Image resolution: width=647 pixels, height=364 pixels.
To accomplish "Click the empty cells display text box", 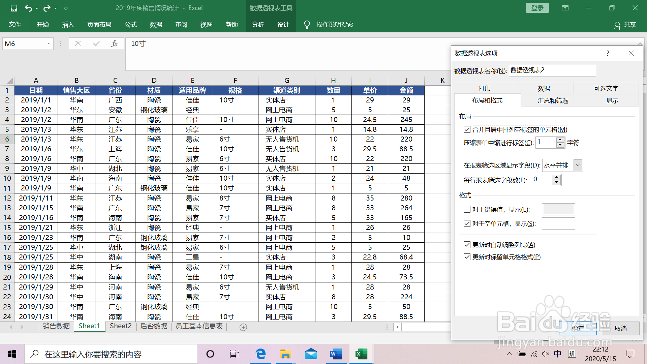I will [x=558, y=223].
